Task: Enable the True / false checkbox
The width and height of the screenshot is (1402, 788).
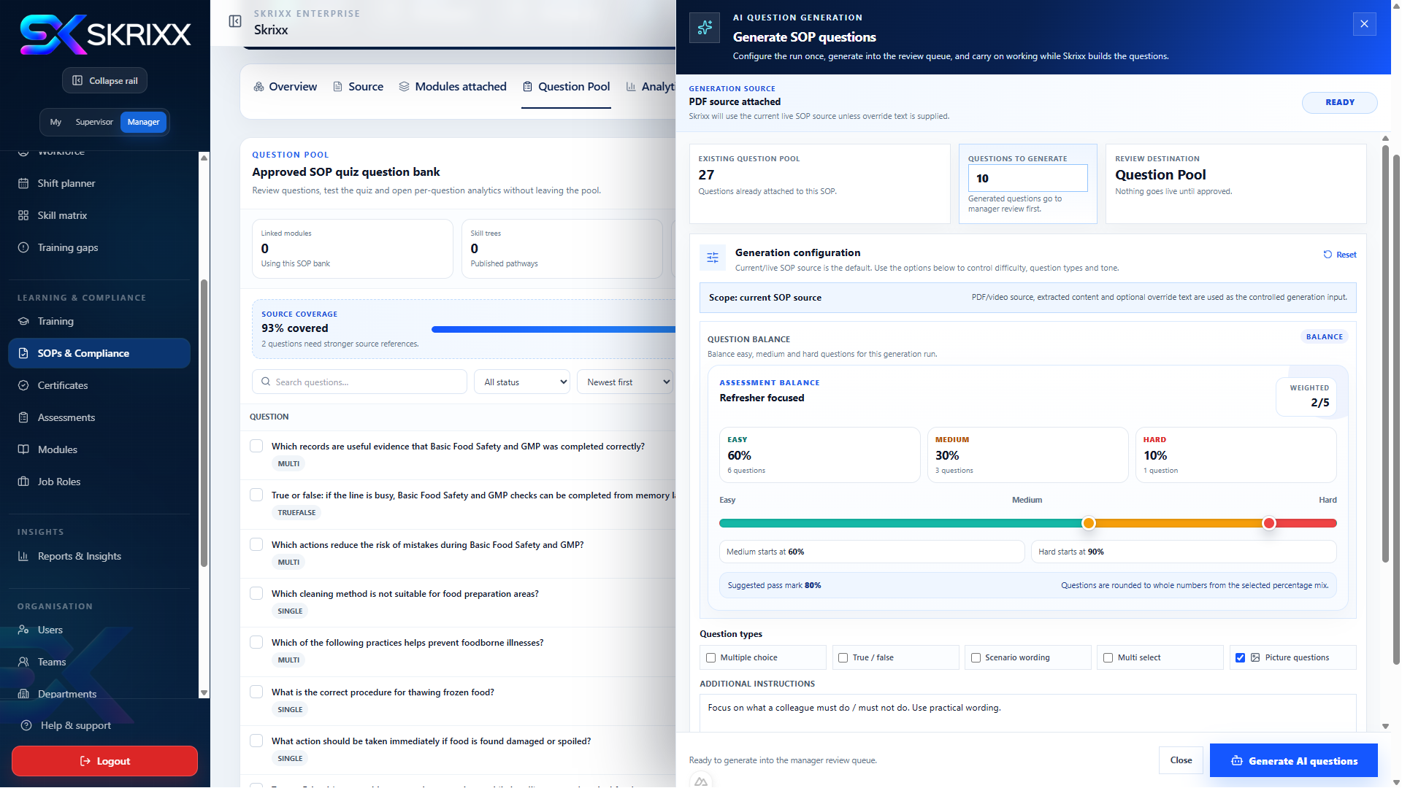Action: pyautogui.click(x=843, y=657)
